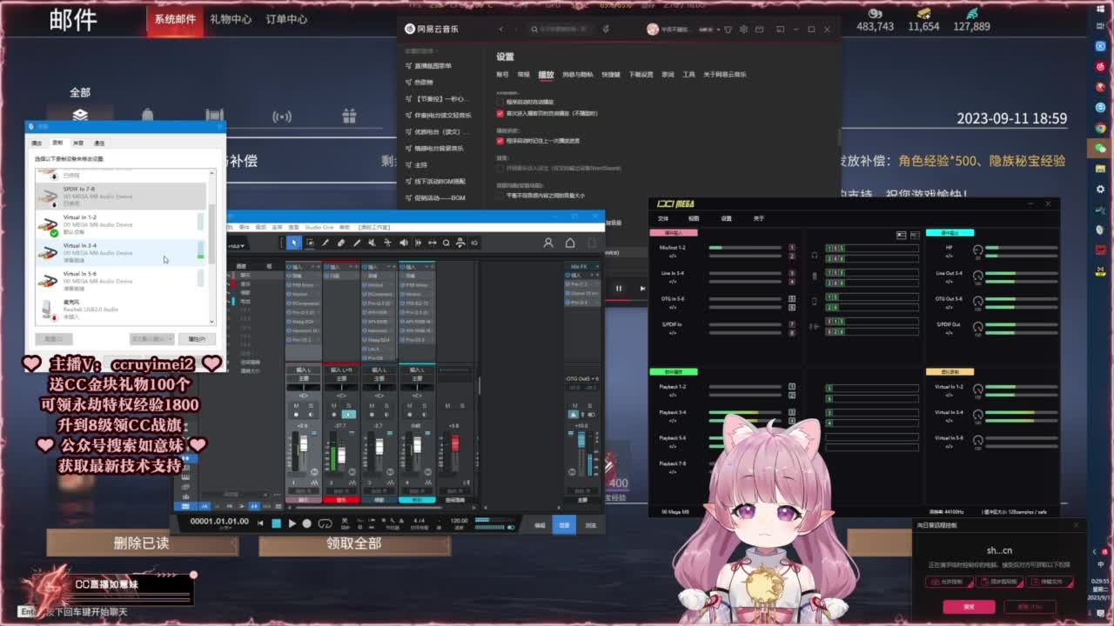1114x626 pixels.
Task: Switch to the 礼物中心 mail tab
Action: point(231,19)
